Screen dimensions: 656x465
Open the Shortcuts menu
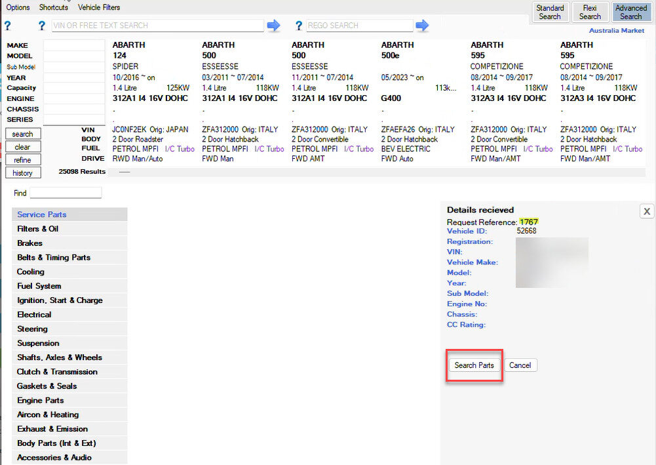(54, 7)
